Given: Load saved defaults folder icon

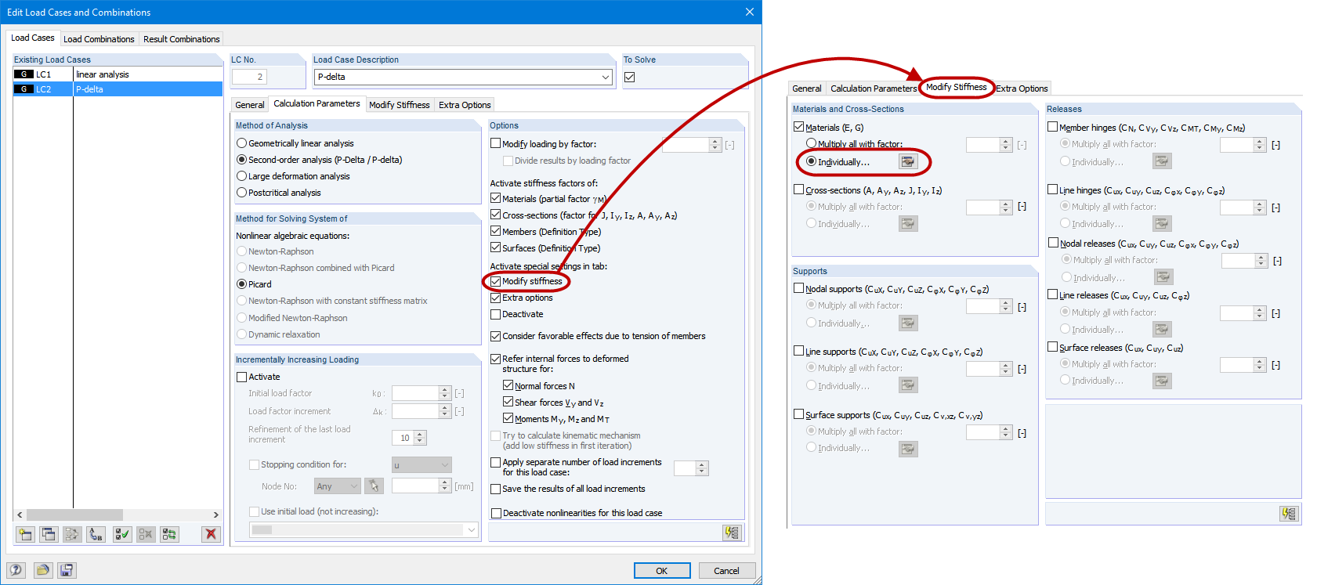Looking at the screenshot, I should (43, 570).
